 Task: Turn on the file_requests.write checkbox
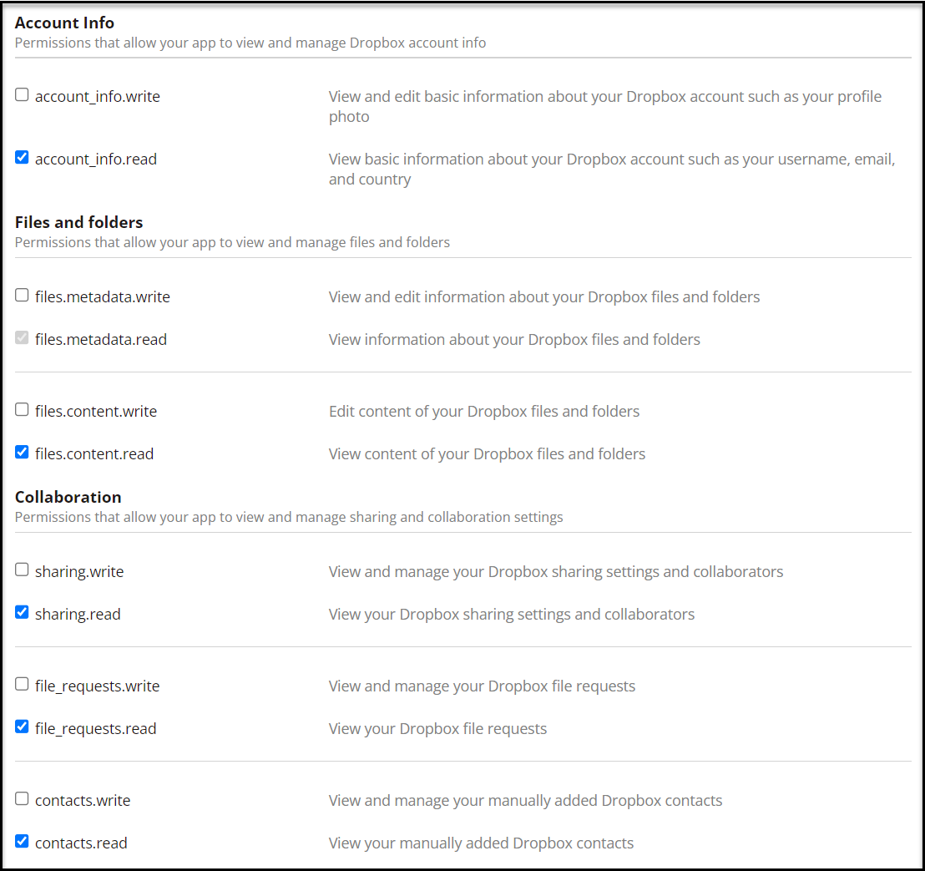22,685
